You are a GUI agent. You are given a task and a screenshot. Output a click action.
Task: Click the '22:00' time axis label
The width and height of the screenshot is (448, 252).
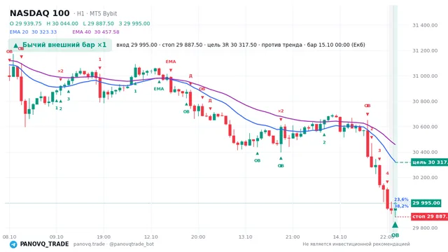(386, 237)
